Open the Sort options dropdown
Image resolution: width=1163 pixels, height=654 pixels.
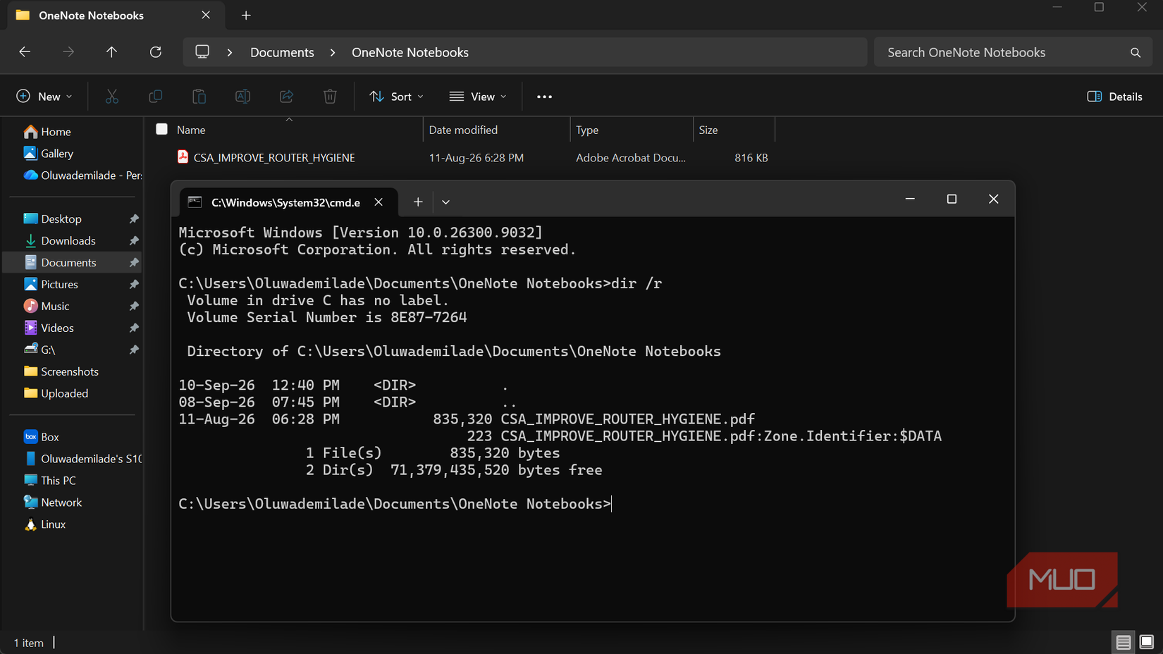pos(396,97)
